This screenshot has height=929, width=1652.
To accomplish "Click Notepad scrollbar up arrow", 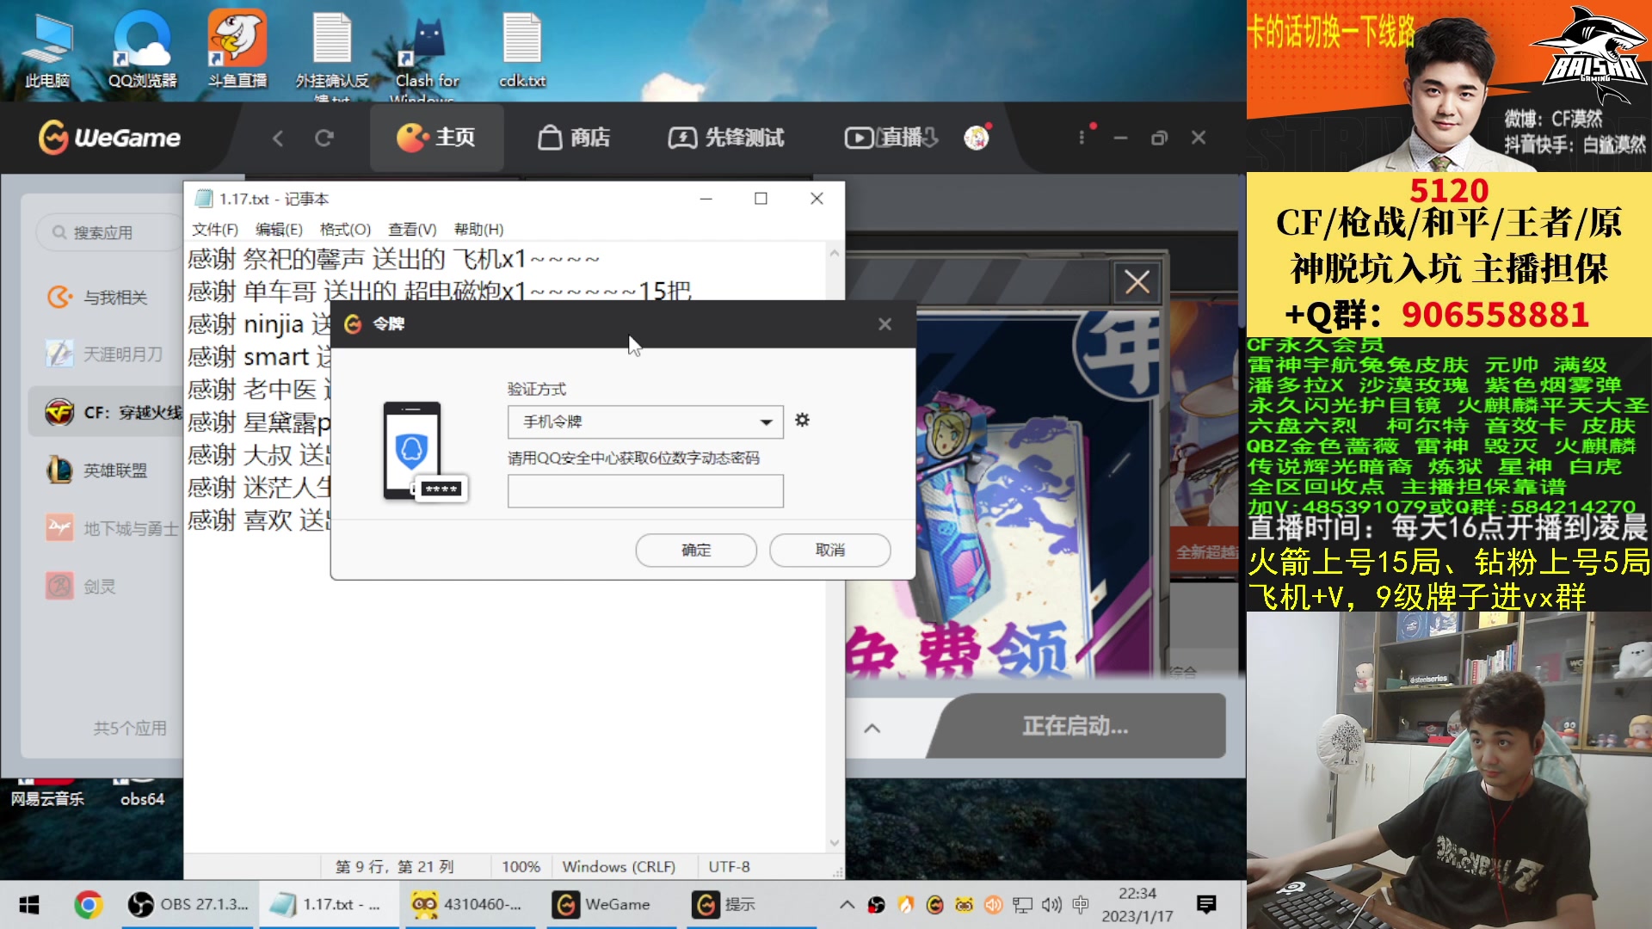I will point(834,253).
